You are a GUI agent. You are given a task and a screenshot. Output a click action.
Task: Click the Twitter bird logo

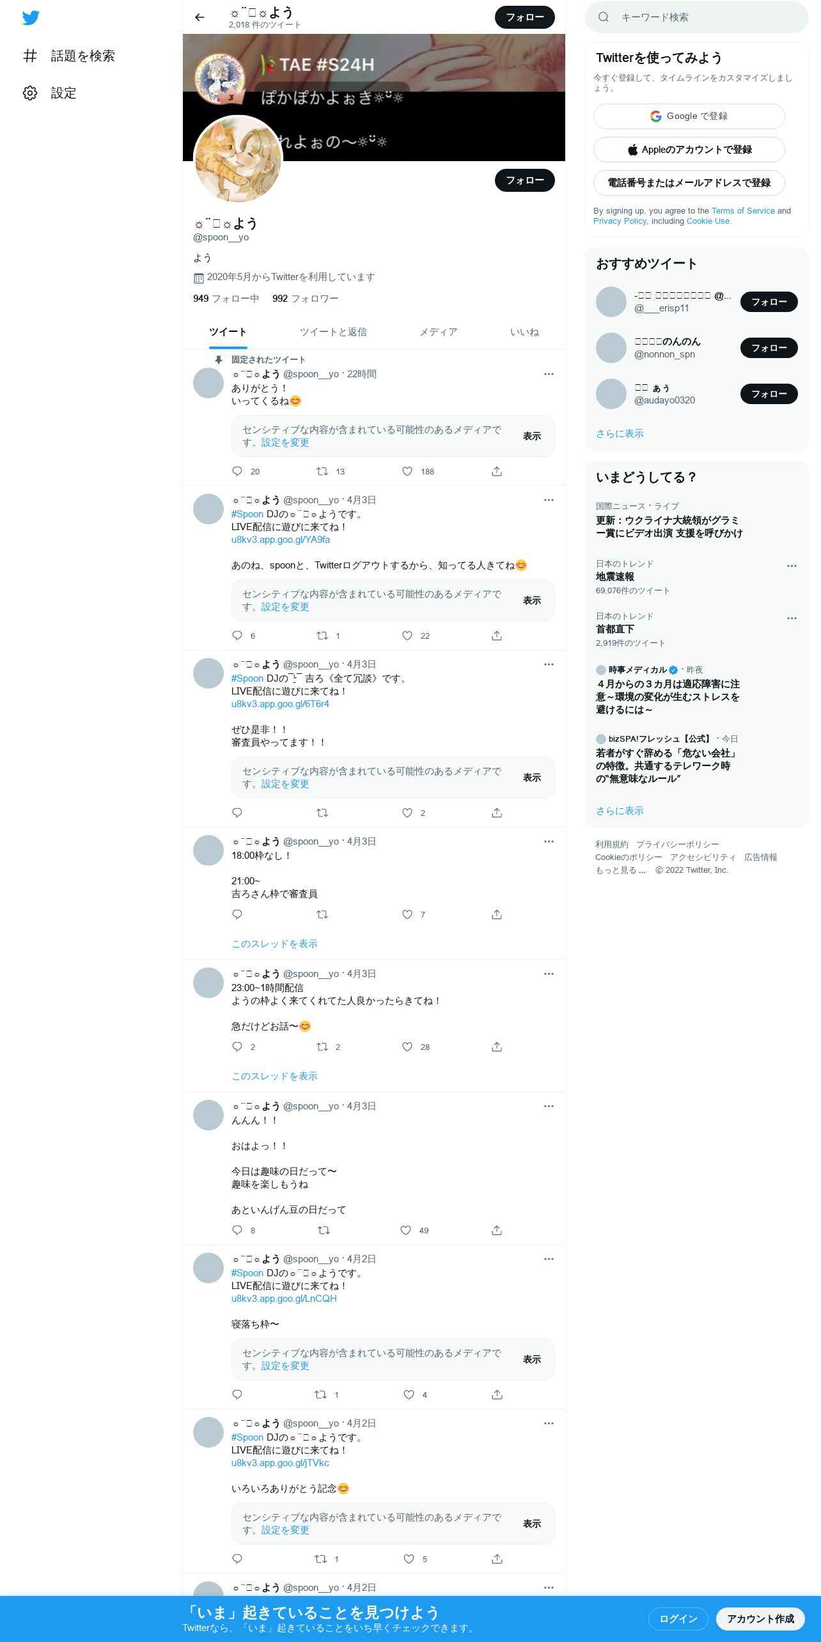point(31,18)
